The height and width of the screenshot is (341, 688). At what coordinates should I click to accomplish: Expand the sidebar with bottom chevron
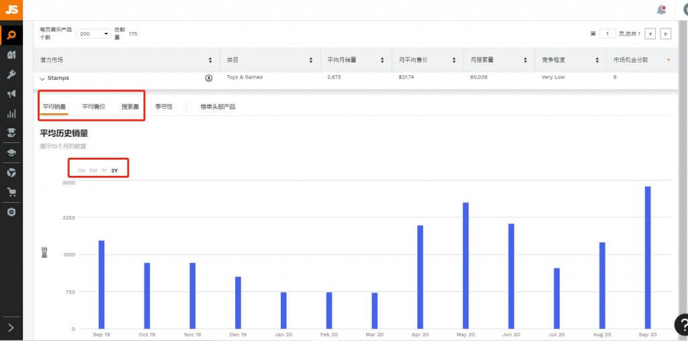click(x=11, y=328)
